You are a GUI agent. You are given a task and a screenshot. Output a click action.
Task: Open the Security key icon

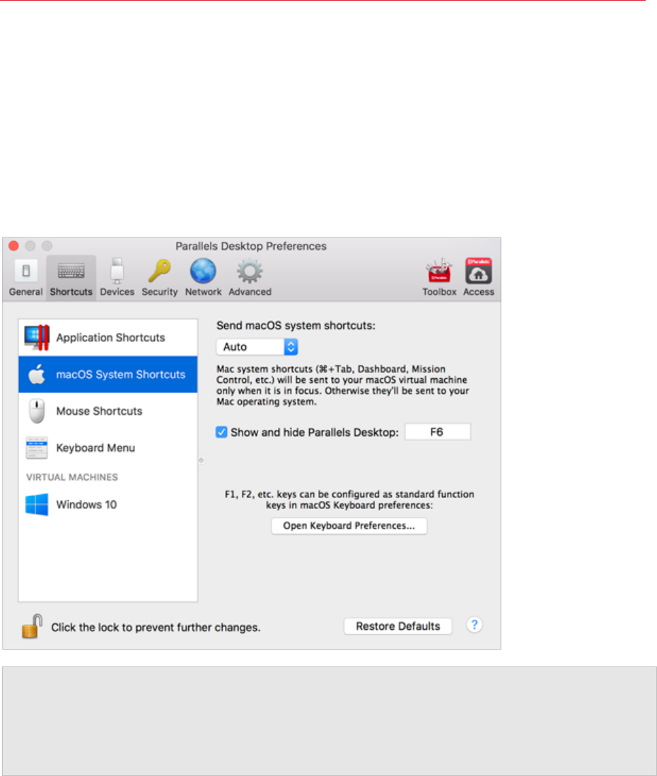coord(159,271)
